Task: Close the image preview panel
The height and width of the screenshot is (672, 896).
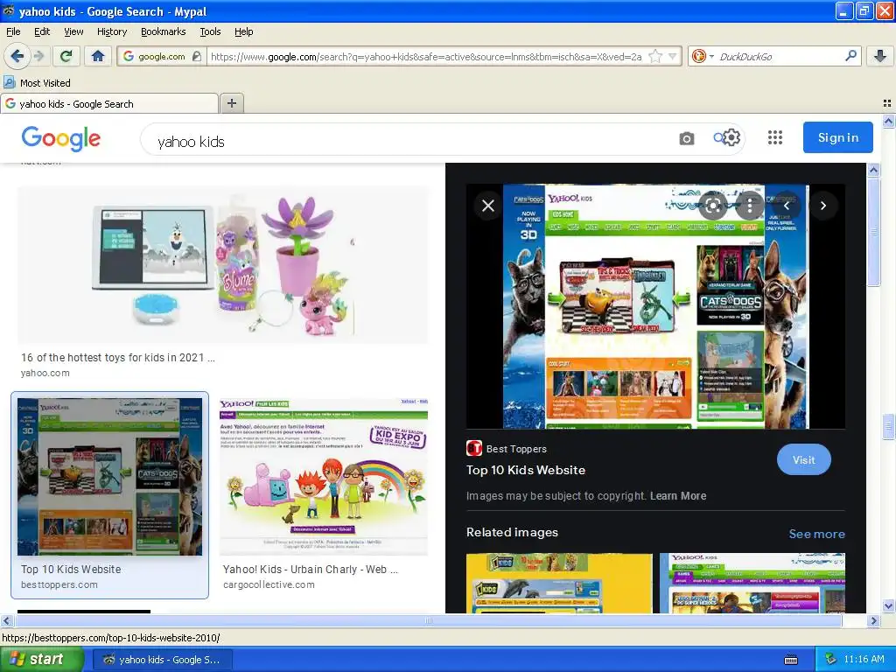Action: click(x=488, y=205)
